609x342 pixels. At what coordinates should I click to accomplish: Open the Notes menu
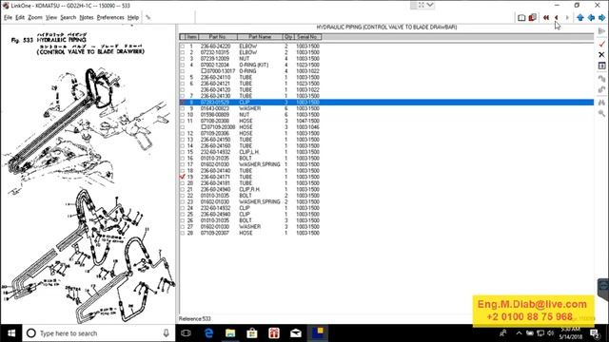coord(87,17)
